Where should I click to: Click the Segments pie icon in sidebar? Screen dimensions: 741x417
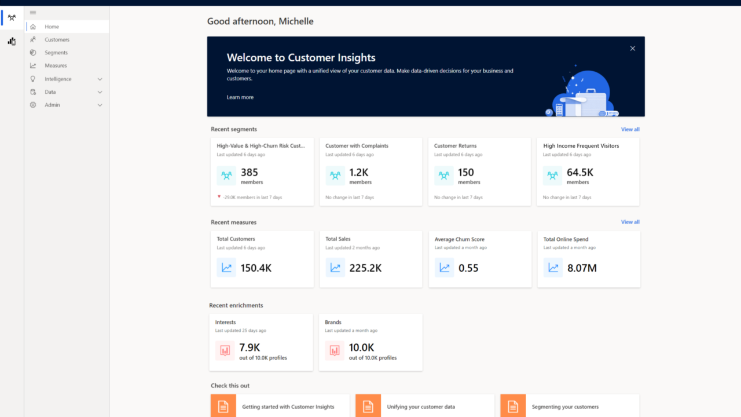pos(33,53)
